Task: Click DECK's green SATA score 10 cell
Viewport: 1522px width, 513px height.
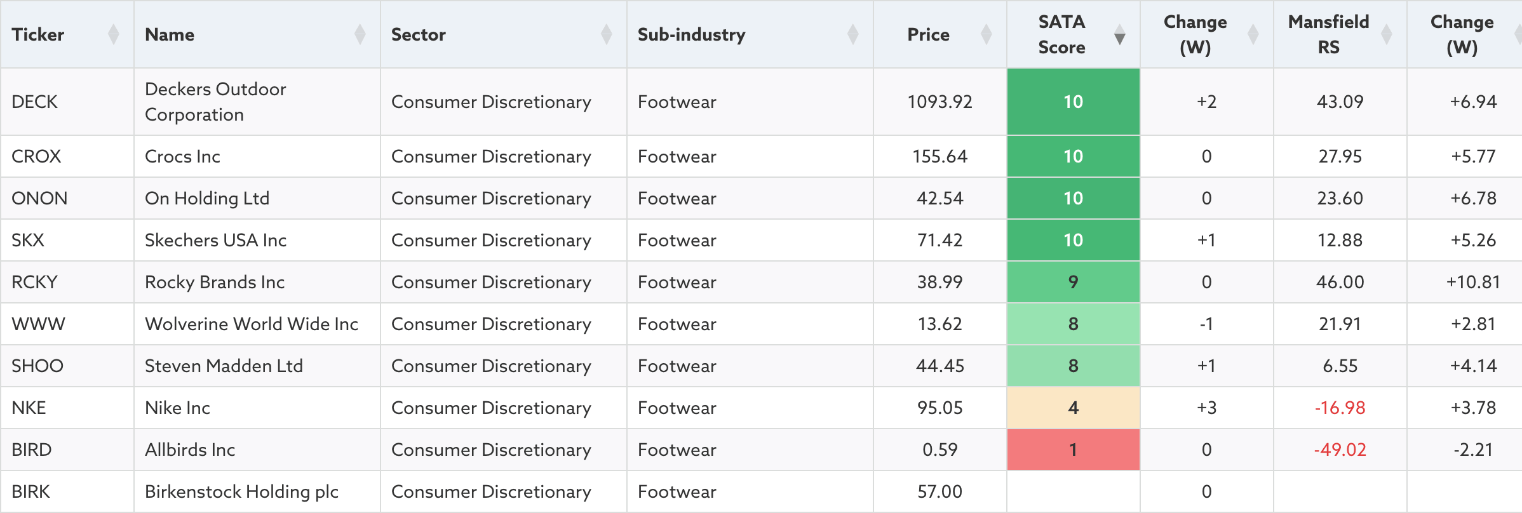Action: coord(1074,102)
